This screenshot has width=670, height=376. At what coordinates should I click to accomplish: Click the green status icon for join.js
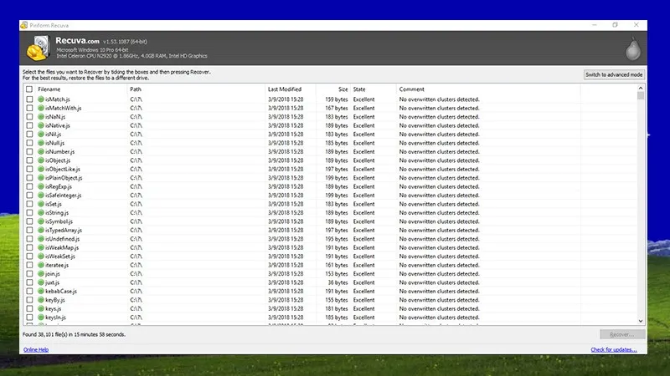coord(41,274)
